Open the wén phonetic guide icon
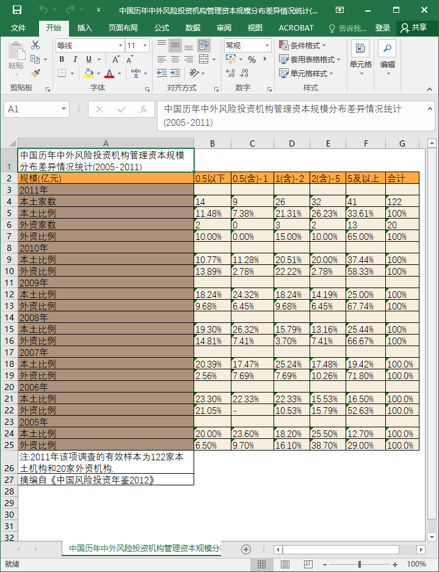Image resolution: width=439 pixels, height=572 pixels. pos(136,73)
